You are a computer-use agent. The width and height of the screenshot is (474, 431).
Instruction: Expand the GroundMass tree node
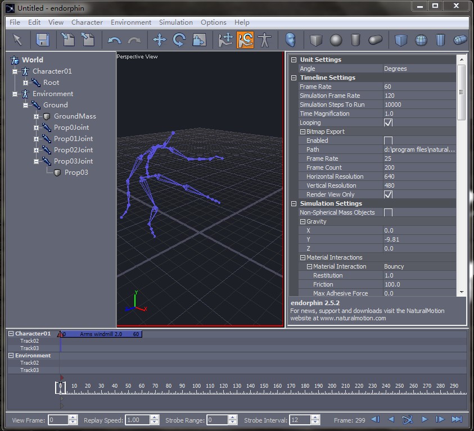pos(37,116)
